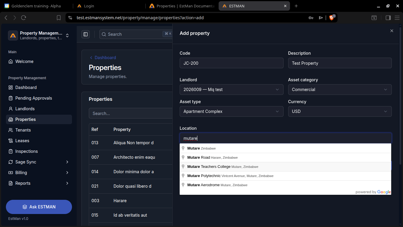This screenshot has height=227, width=403.
Task: Select Mutare Zimbabwe suggestion
Action: pos(285,148)
